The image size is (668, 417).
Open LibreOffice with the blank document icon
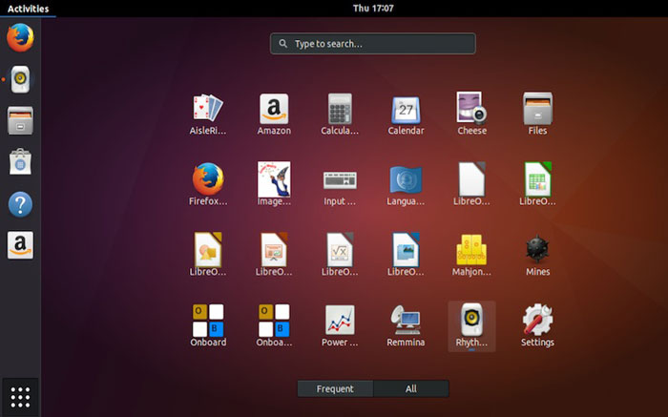click(471, 184)
